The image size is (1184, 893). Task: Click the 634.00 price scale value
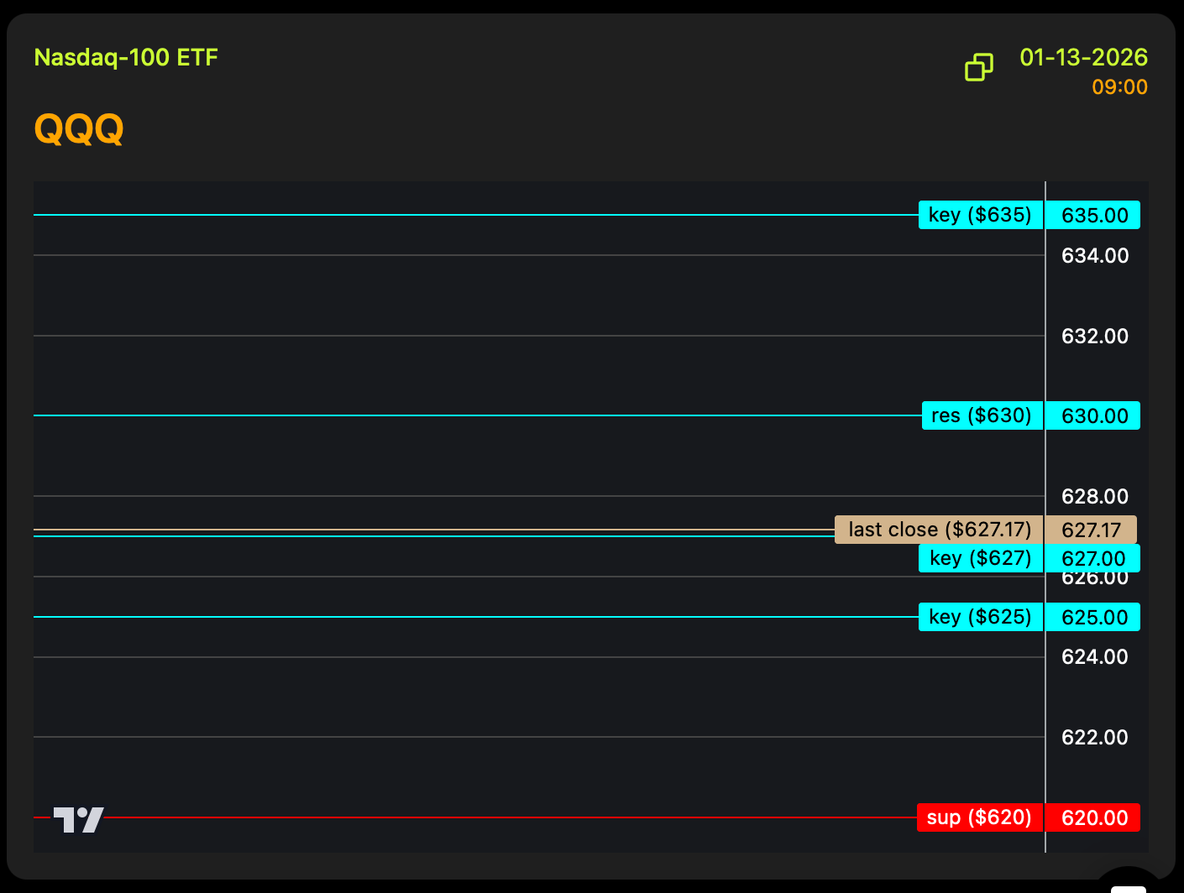pyautogui.click(x=1094, y=256)
